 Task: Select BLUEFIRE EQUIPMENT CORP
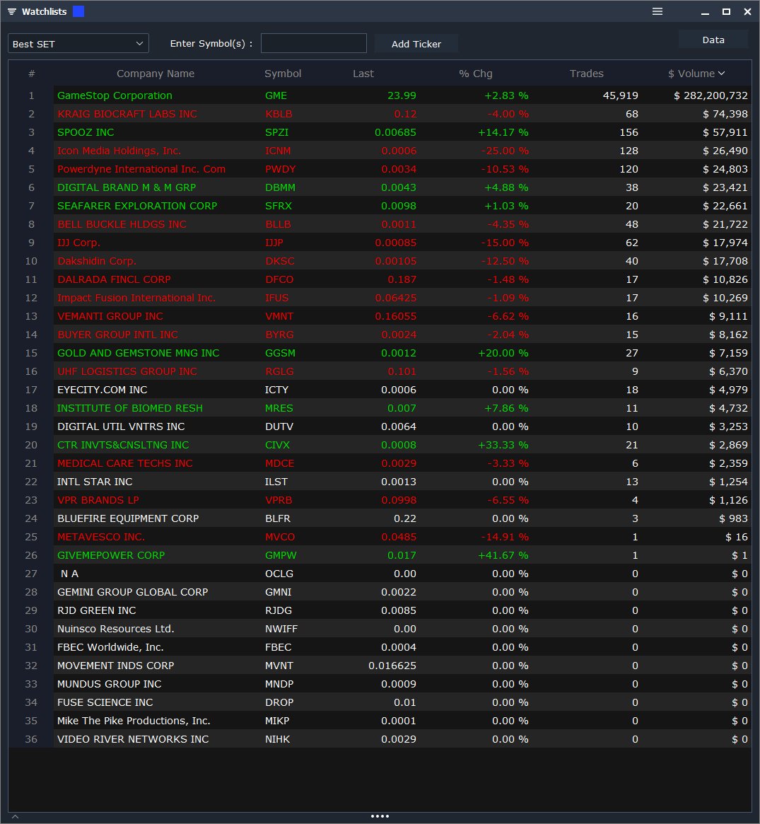click(x=128, y=518)
